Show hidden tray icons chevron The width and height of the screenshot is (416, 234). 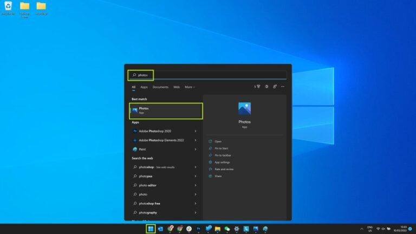(x=362, y=229)
